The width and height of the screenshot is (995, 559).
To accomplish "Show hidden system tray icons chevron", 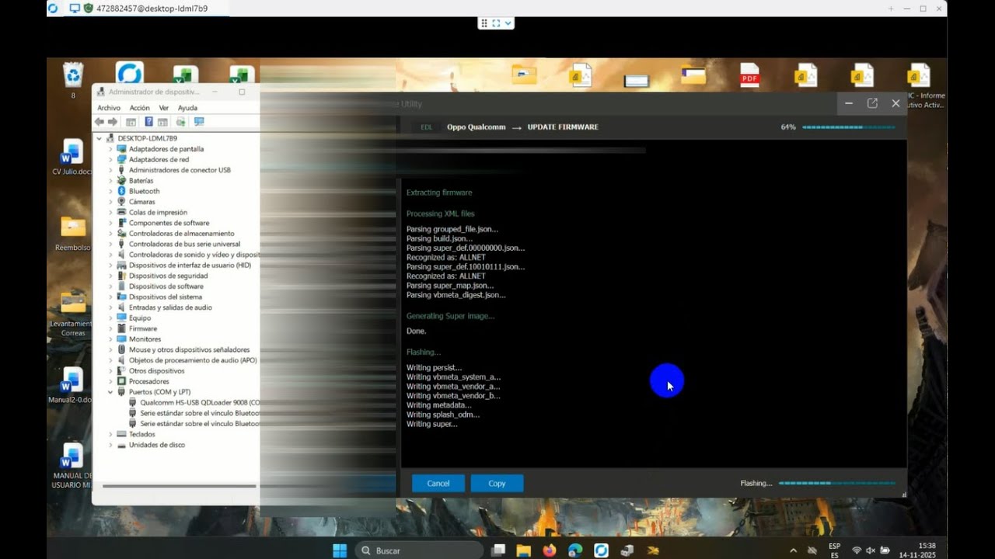I will click(792, 550).
